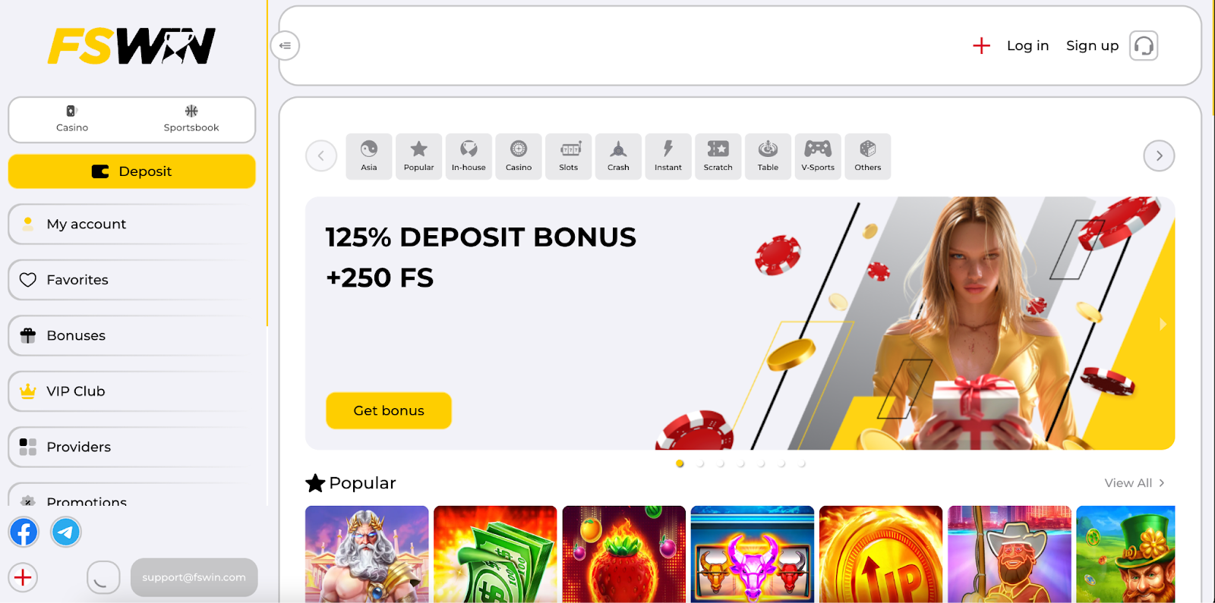Switch to the Sportsbook tab
The width and height of the screenshot is (1215, 603).
(x=191, y=119)
